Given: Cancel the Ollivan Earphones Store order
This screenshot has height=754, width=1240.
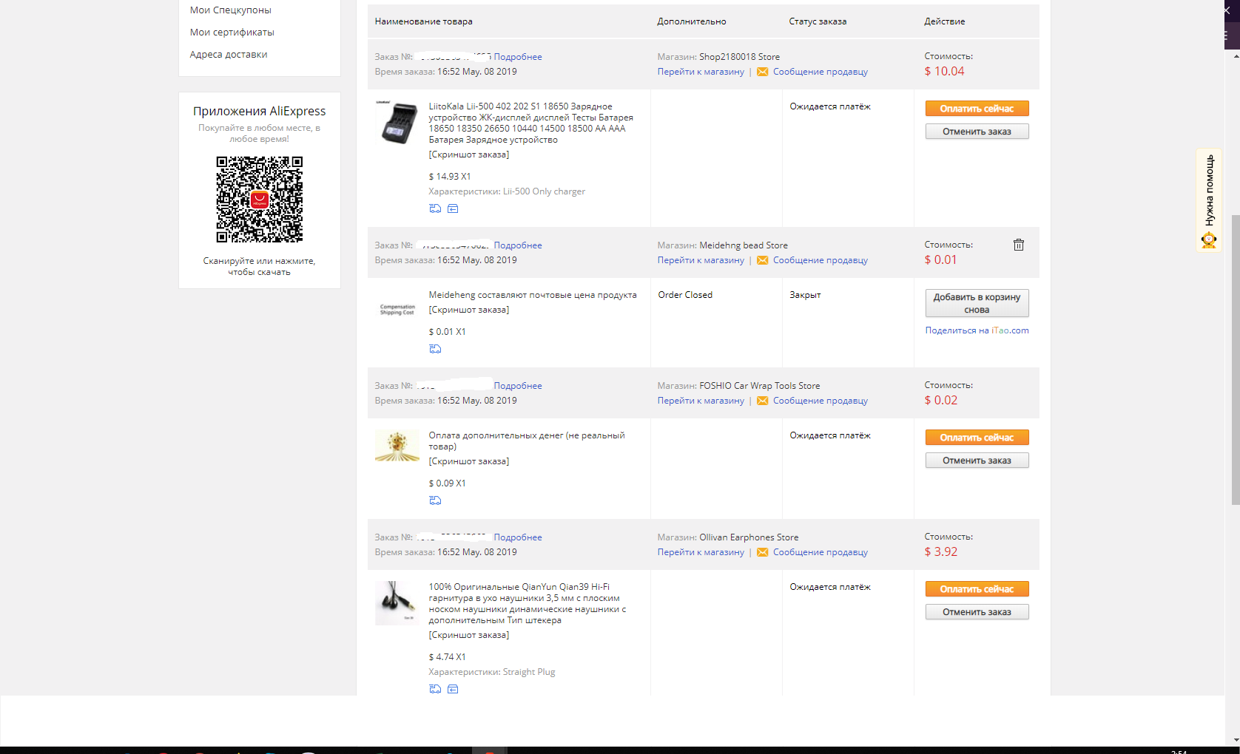Looking at the screenshot, I should [977, 612].
